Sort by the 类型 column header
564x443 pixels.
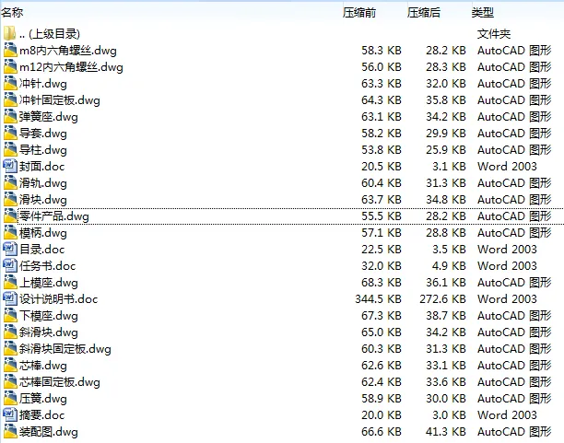coord(483,13)
